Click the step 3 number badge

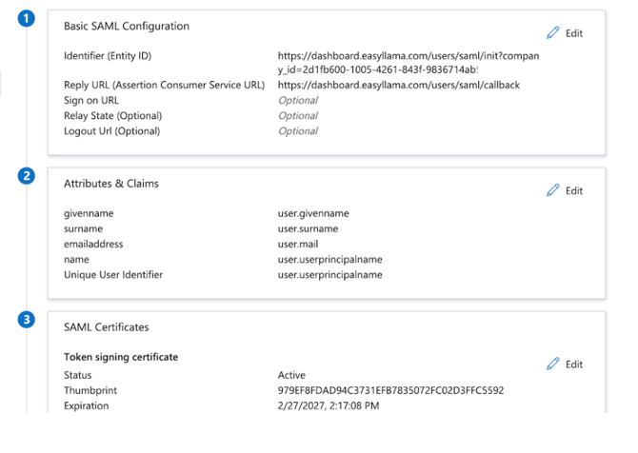coord(28,320)
